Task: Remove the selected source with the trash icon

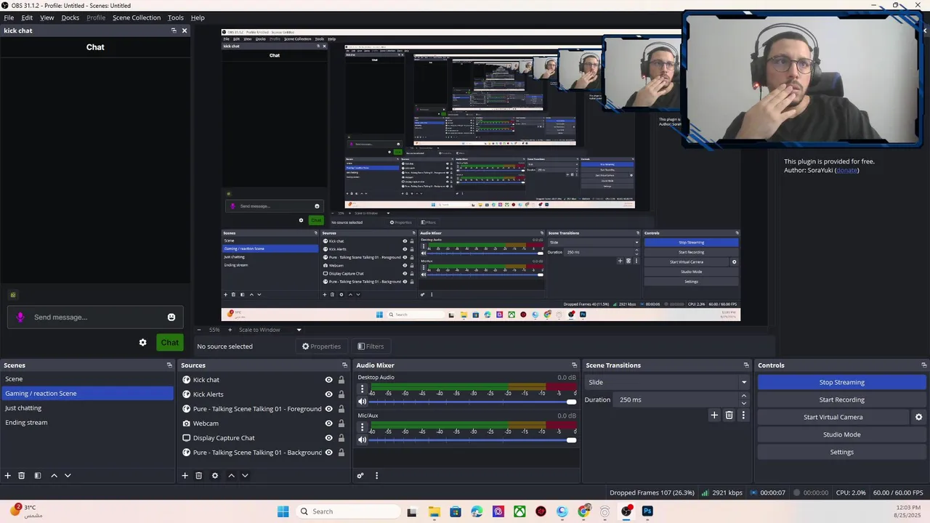Action: point(198,476)
